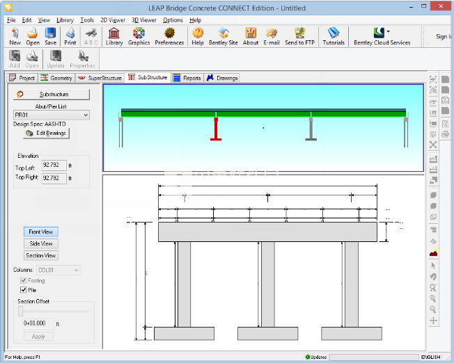The height and width of the screenshot is (363, 454).
Task: Click the Add icon in second toolbar
Action: pos(15,59)
